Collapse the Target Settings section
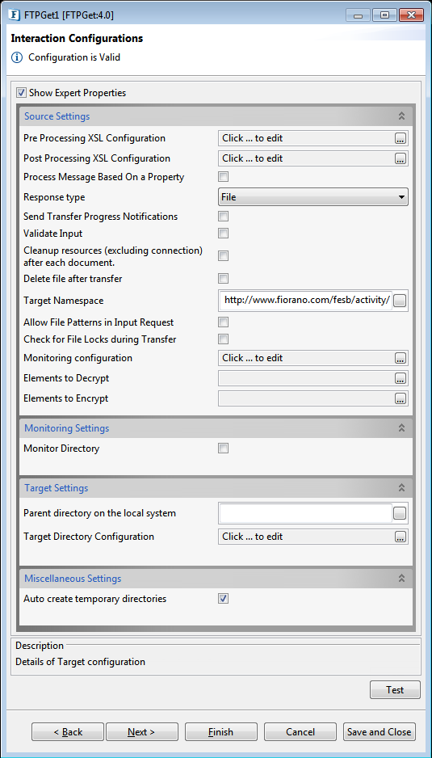Viewport: 432px width, 758px height. click(x=401, y=488)
